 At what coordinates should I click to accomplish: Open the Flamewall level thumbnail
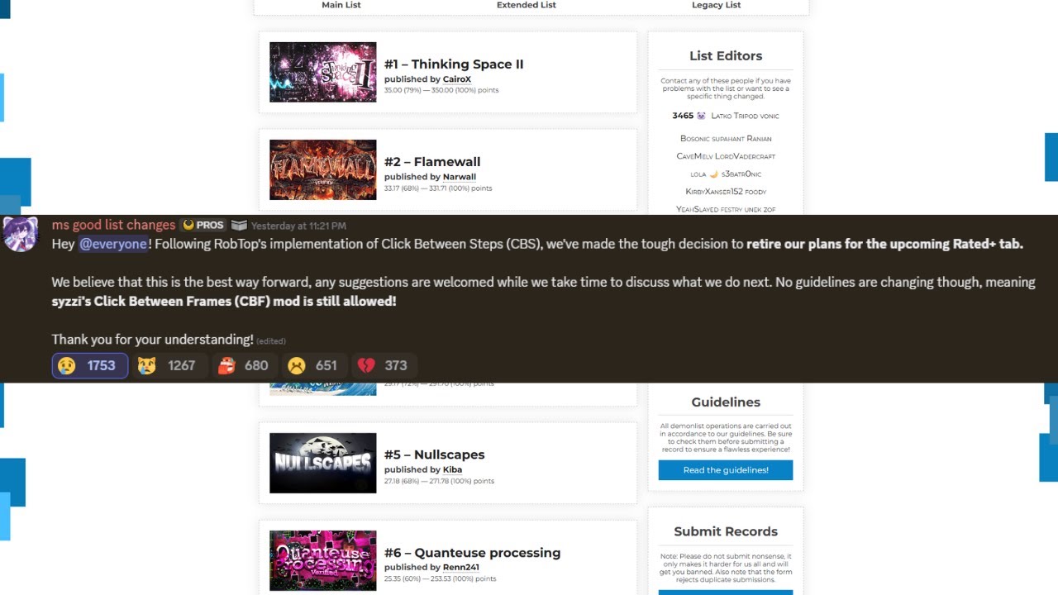click(322, 169)
